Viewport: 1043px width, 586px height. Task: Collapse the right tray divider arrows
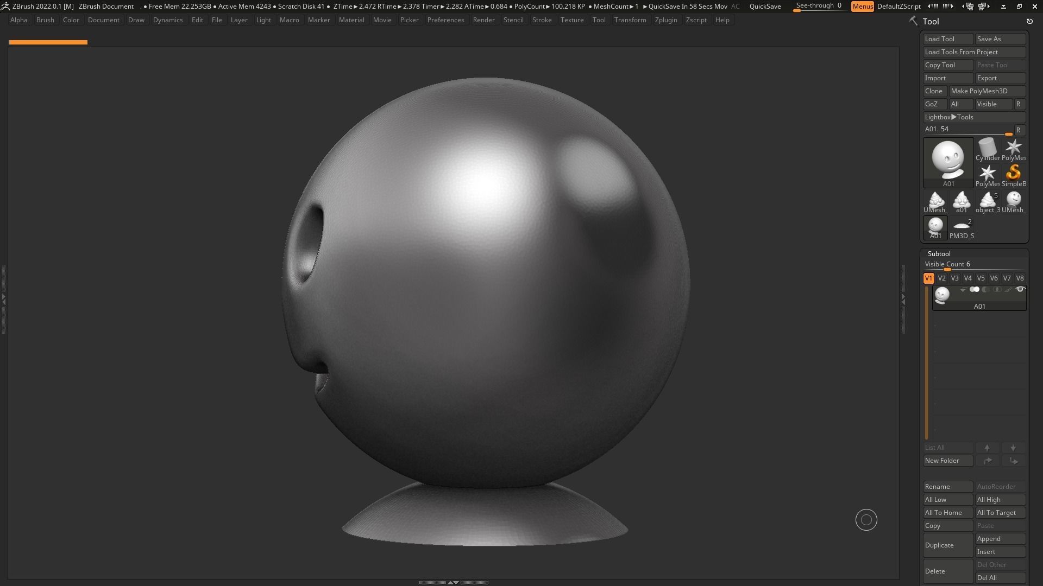pos(903,298)
